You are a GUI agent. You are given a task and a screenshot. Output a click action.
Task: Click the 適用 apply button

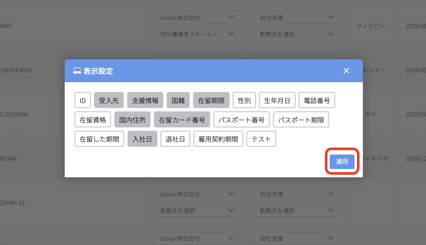point(342,162)
